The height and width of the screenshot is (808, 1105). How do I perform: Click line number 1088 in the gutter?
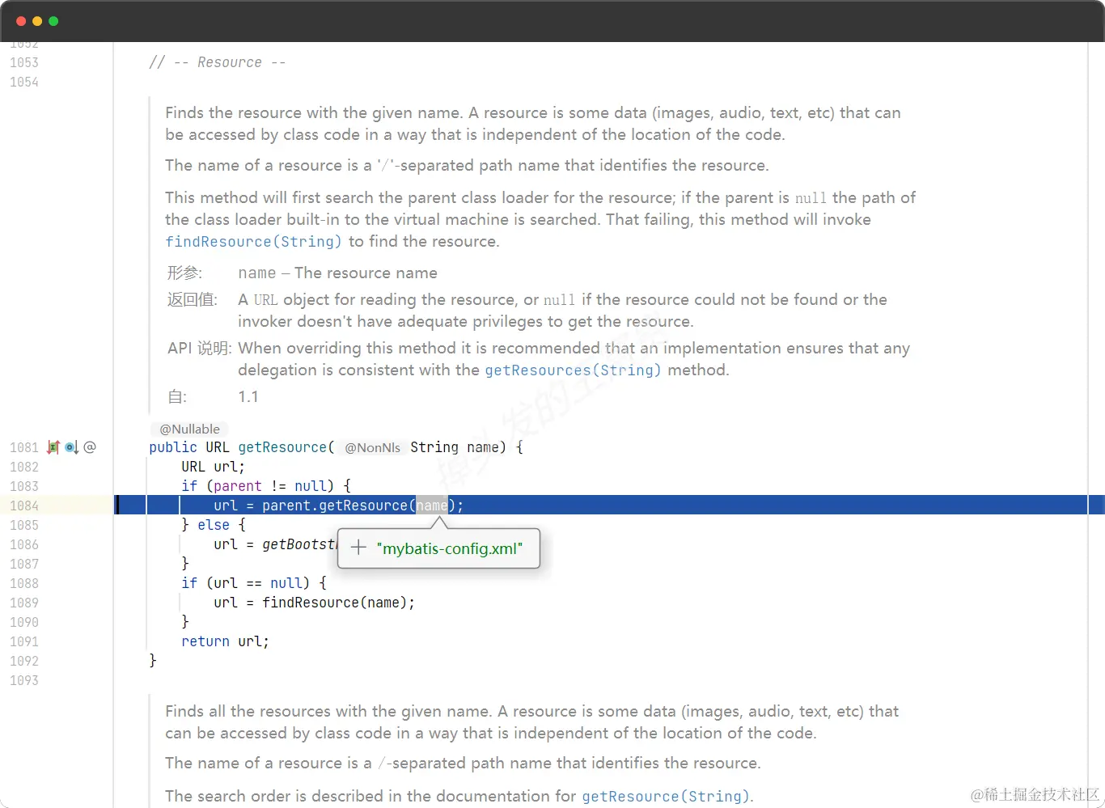[24, 583]
